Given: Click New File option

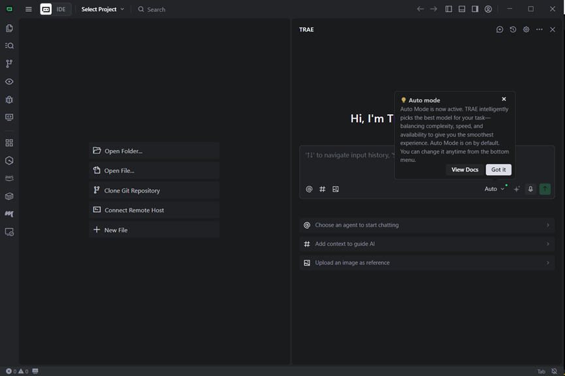Looking at the screenshot, I should [154, 230].
